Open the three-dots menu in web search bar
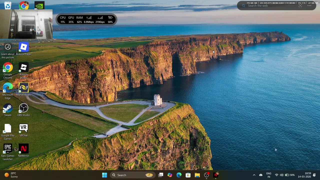320x180 pixels. coord(309,6)
